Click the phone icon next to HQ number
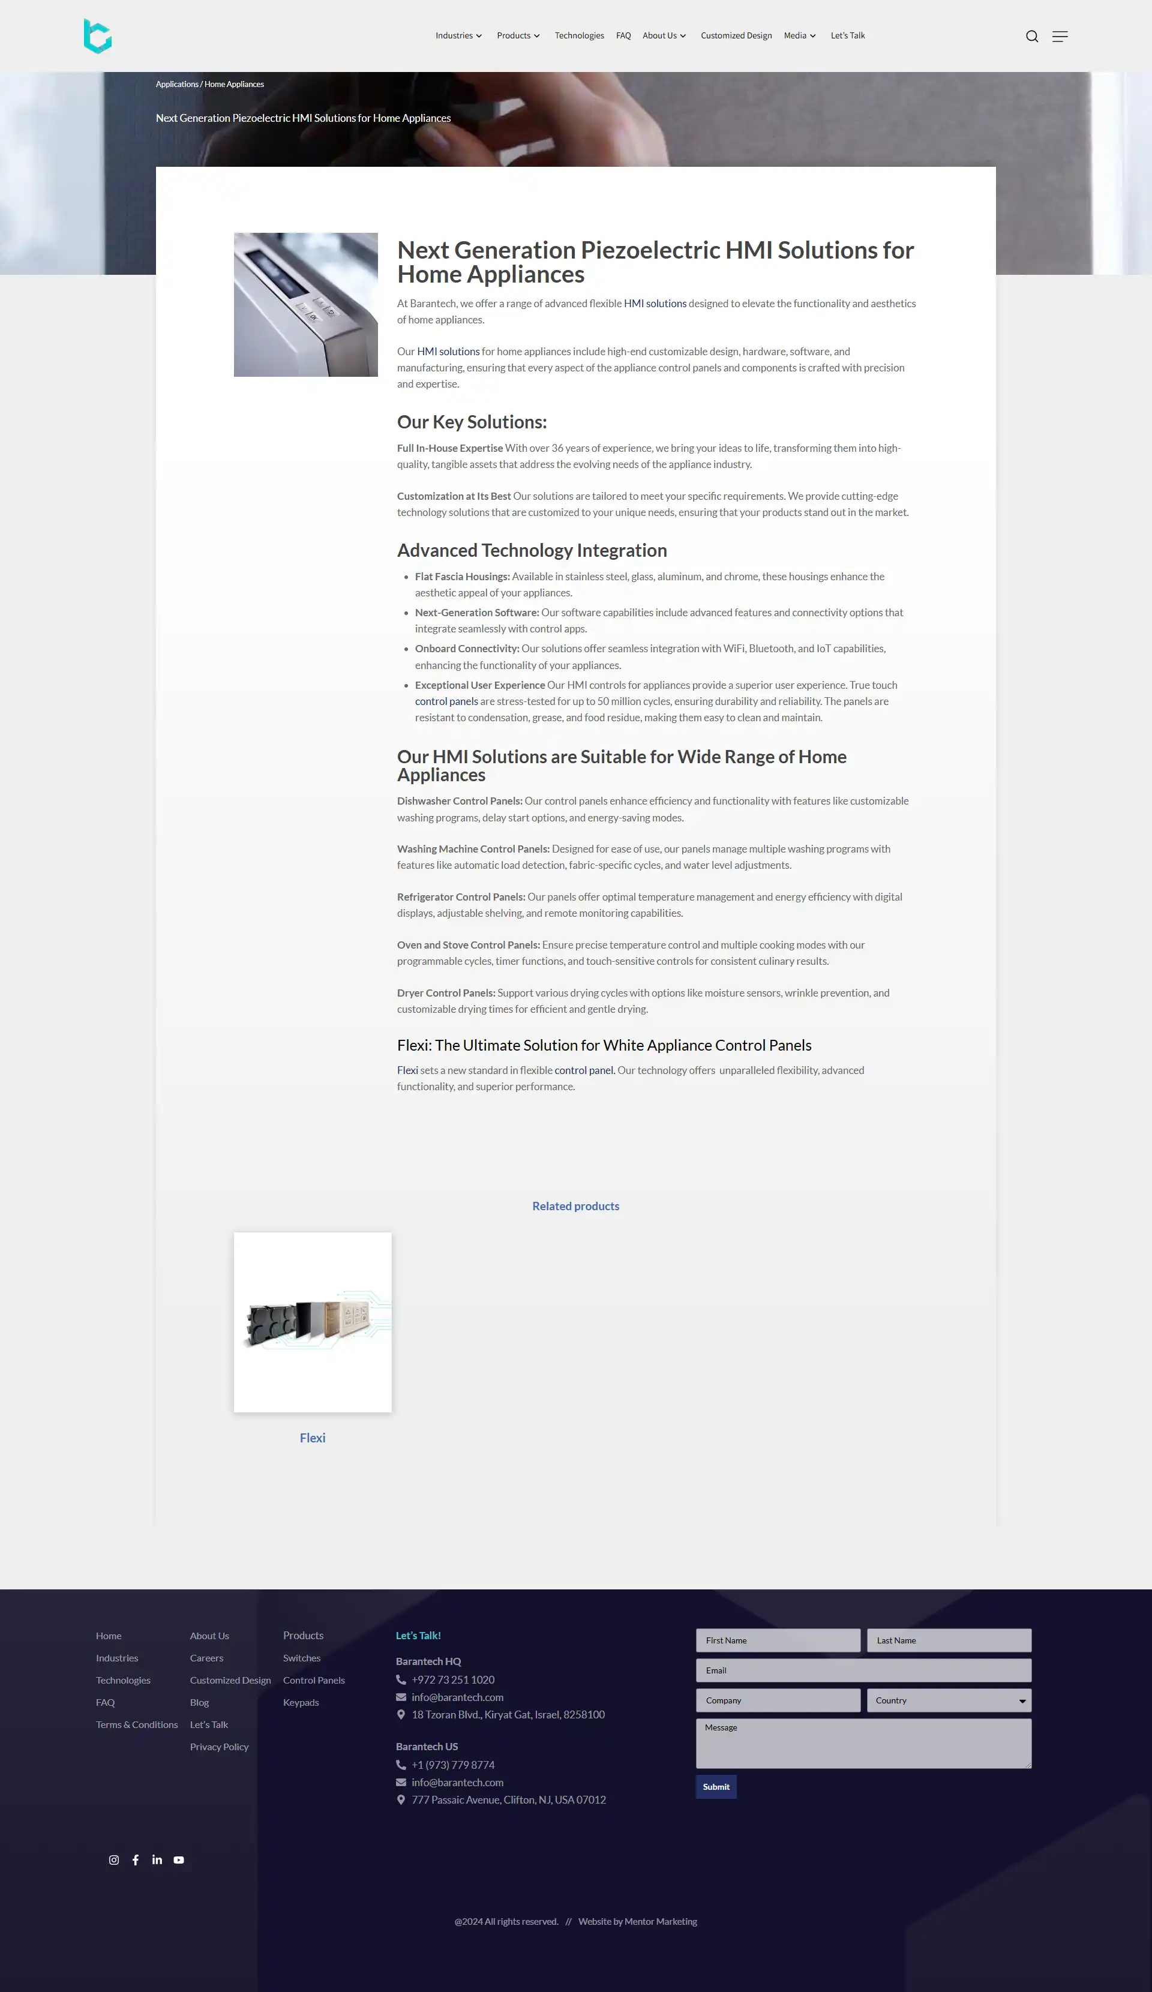 pyautogui.click(x=400, y=1679)
